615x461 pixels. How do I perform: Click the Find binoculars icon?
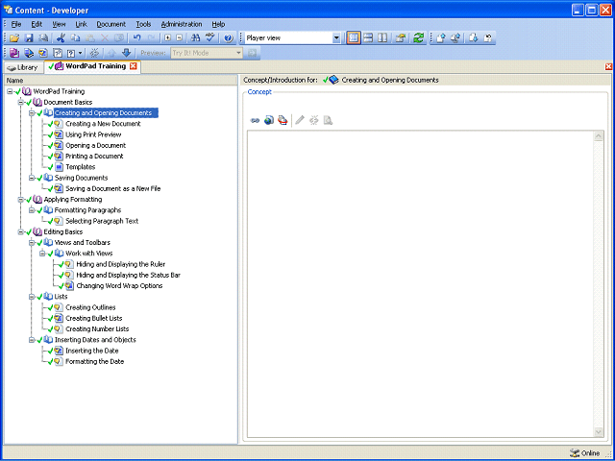(195, 38)
